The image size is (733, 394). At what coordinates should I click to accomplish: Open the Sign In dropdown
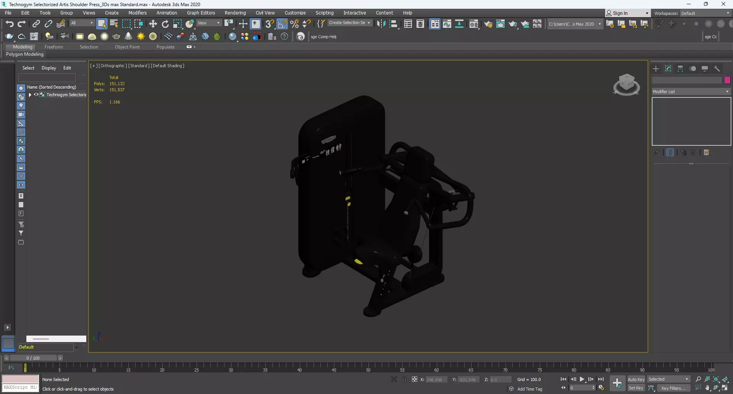tap(628, 13)
